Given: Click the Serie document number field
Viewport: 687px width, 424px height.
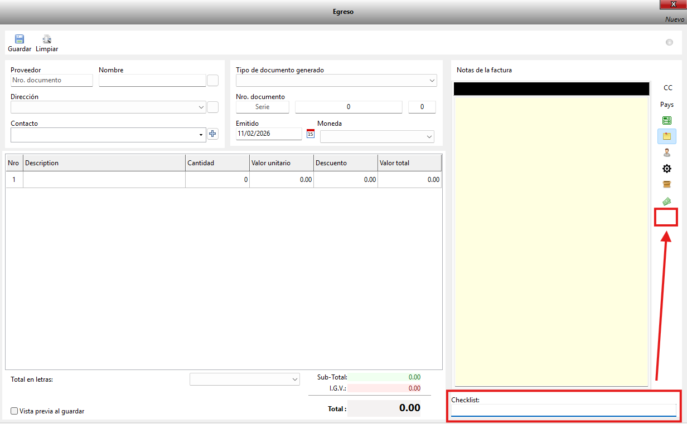Looking at the screenshot, I should pyautogui.click(x=262, y=107).
